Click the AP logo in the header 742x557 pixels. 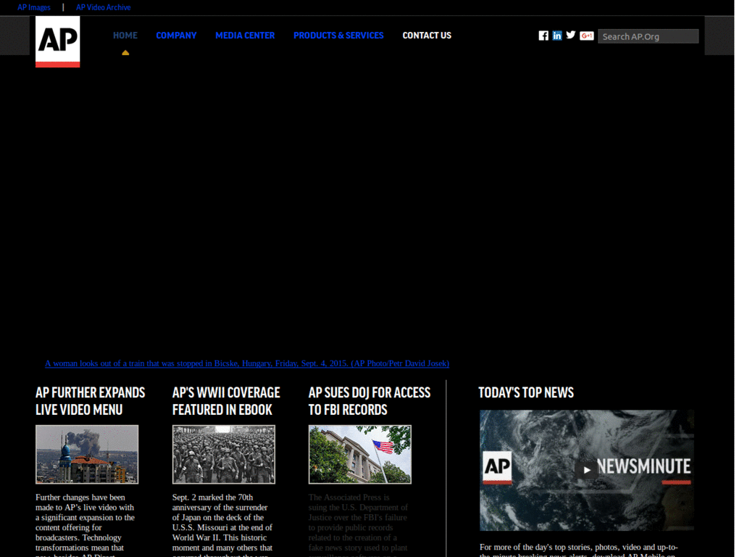tap(57, 41)
